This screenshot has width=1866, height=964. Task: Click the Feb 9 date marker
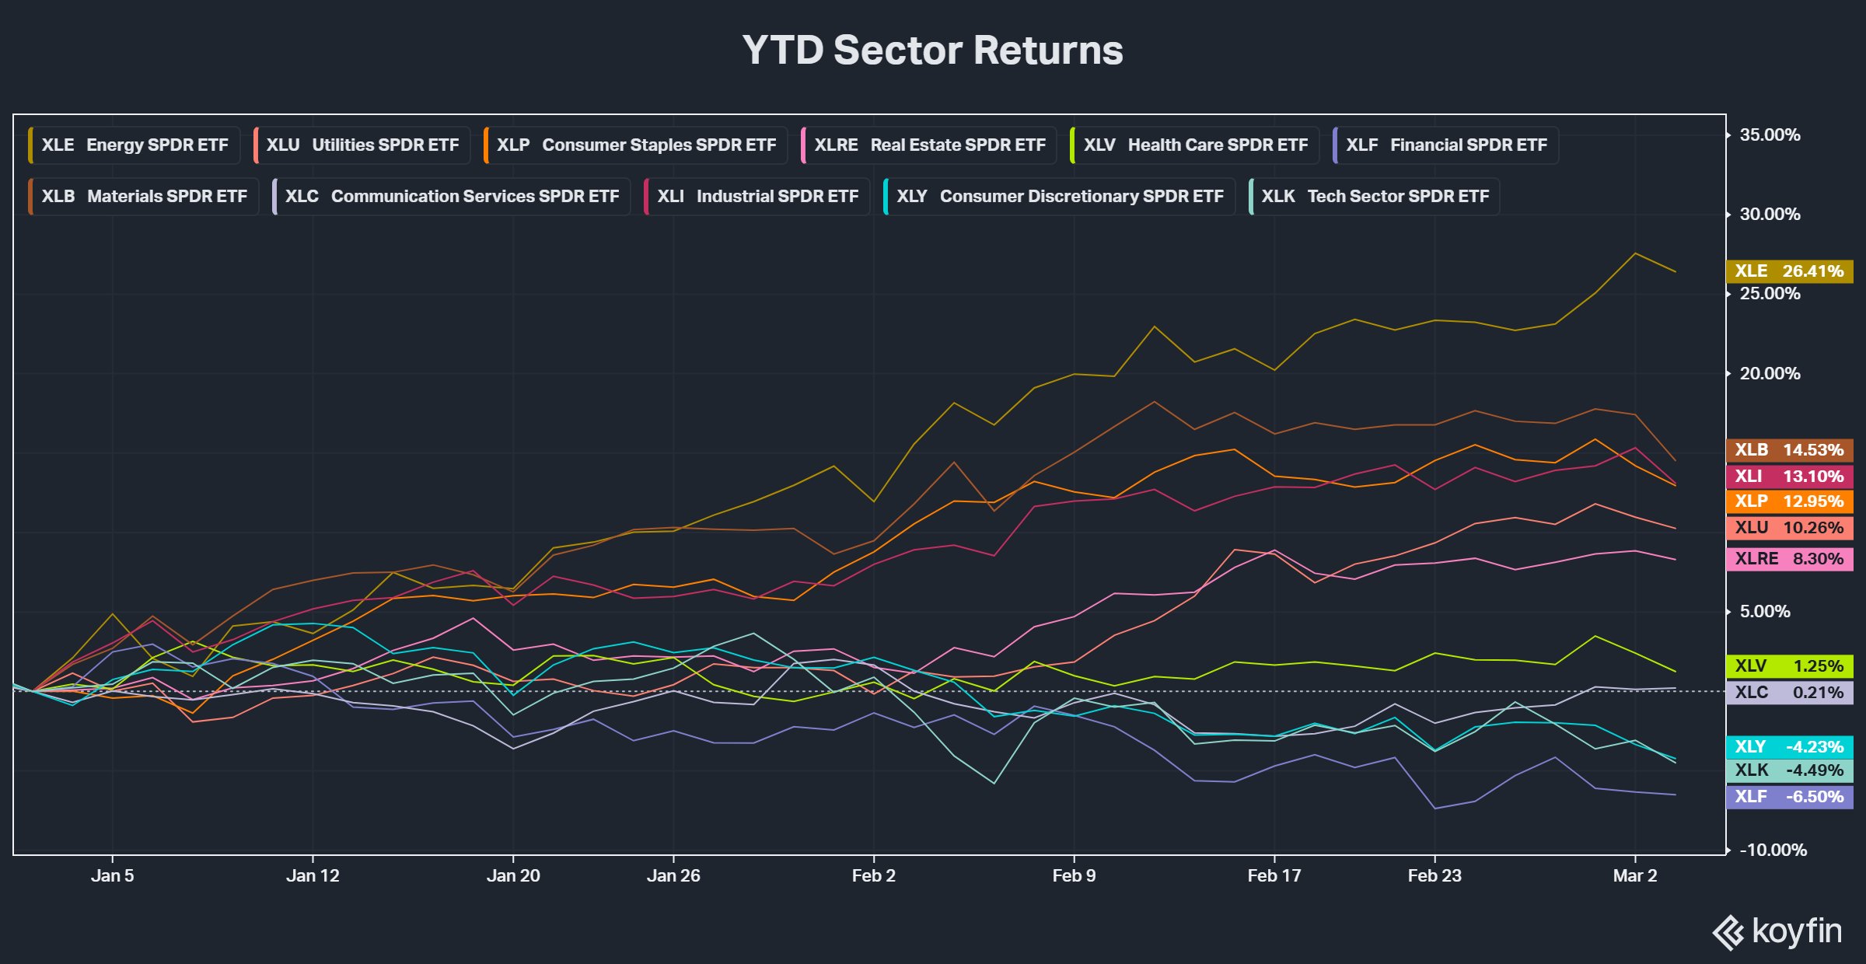[1074, 876]
